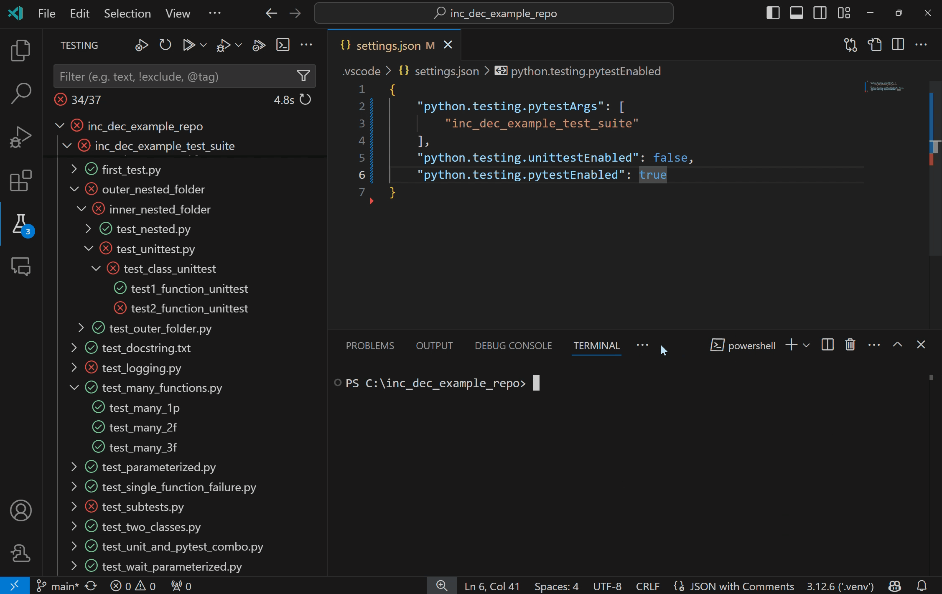The width and height of the screenshot is (942, 594).
Task: Refresh tests using the reload icon
Action: [165, 45]
